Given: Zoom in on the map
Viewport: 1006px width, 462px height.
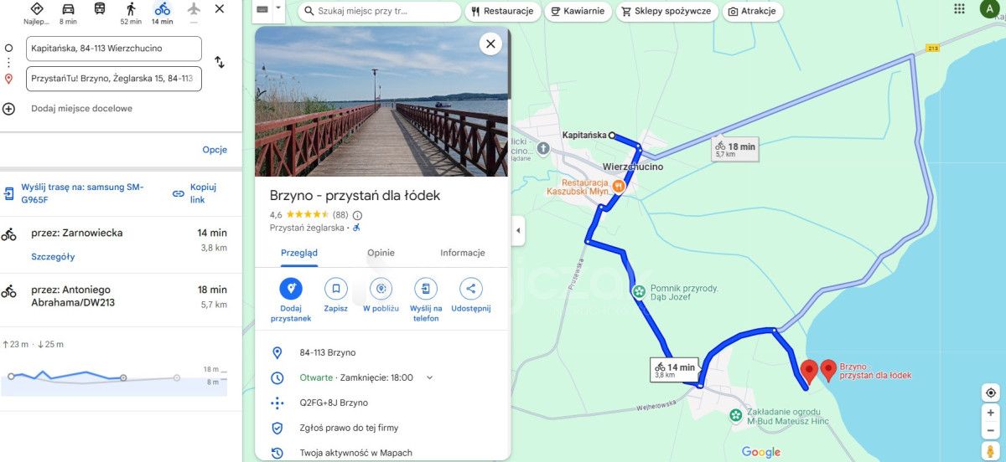Looking at the screenshot, I should coord(991,413).
